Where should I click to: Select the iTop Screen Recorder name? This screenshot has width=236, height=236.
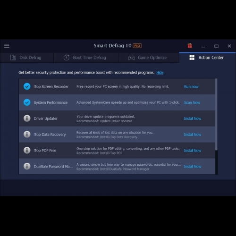coord(51,86)
